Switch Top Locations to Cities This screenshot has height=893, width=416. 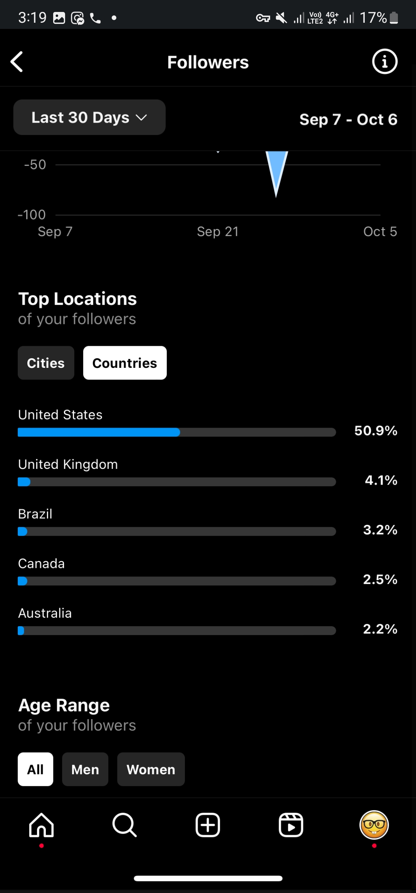click(46, 363)
